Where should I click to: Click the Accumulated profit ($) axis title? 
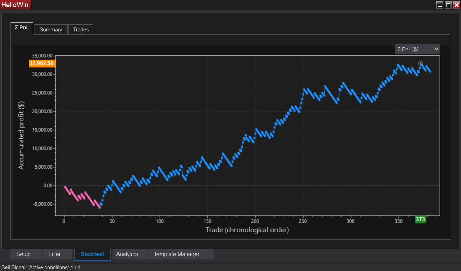(x=22, y=135)
